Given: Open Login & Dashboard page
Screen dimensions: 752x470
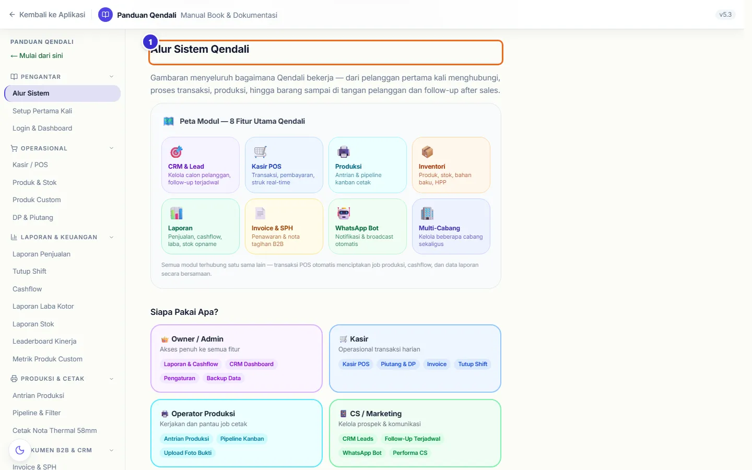Looking at the screenshot, I should tap(63, 128).
